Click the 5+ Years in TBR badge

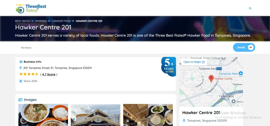pyautogui.click(x=168, y=66)
